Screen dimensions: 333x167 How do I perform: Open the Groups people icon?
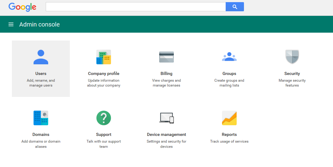[229, 57]
